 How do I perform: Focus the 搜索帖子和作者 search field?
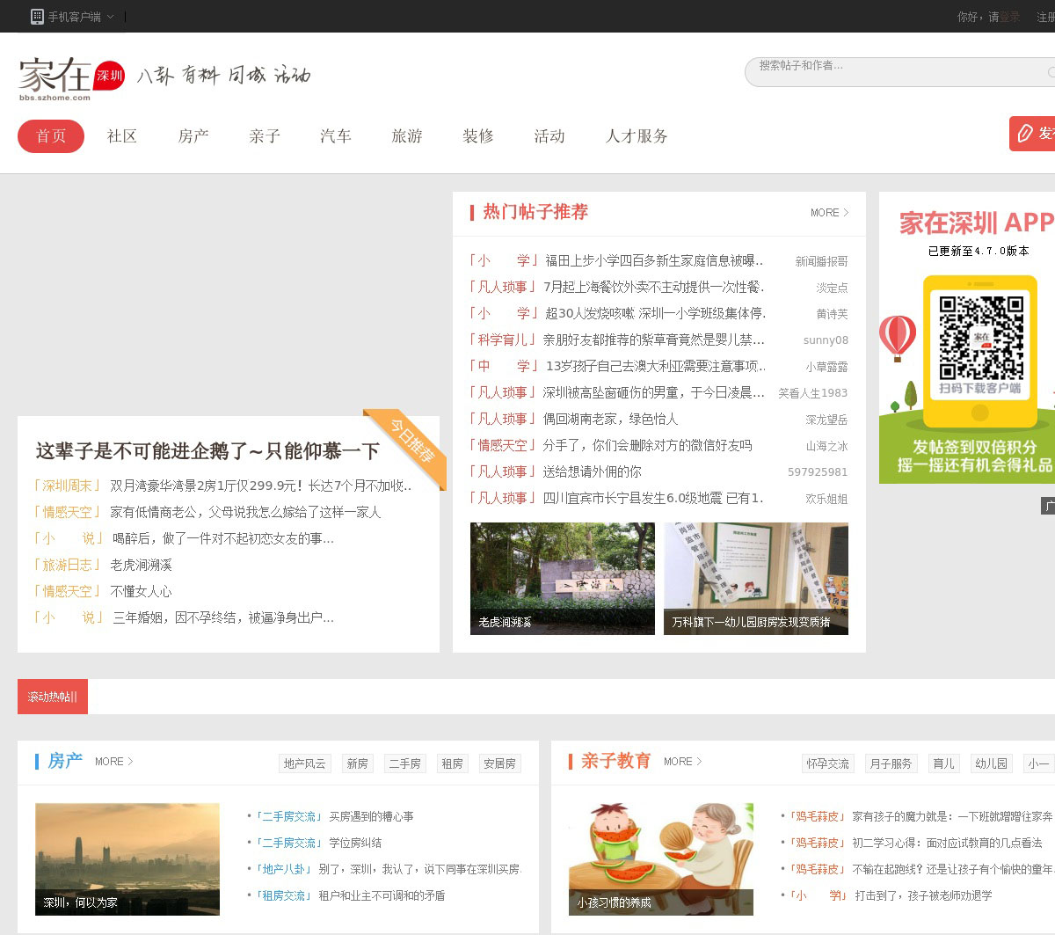[x=897, y=70]
